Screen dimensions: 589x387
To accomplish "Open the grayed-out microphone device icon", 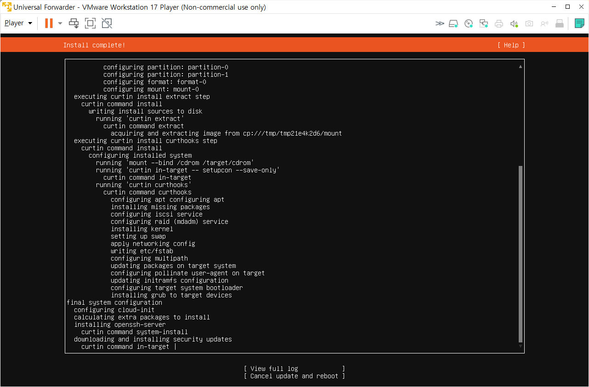I will pyautogui.click(x=544, y=23).
